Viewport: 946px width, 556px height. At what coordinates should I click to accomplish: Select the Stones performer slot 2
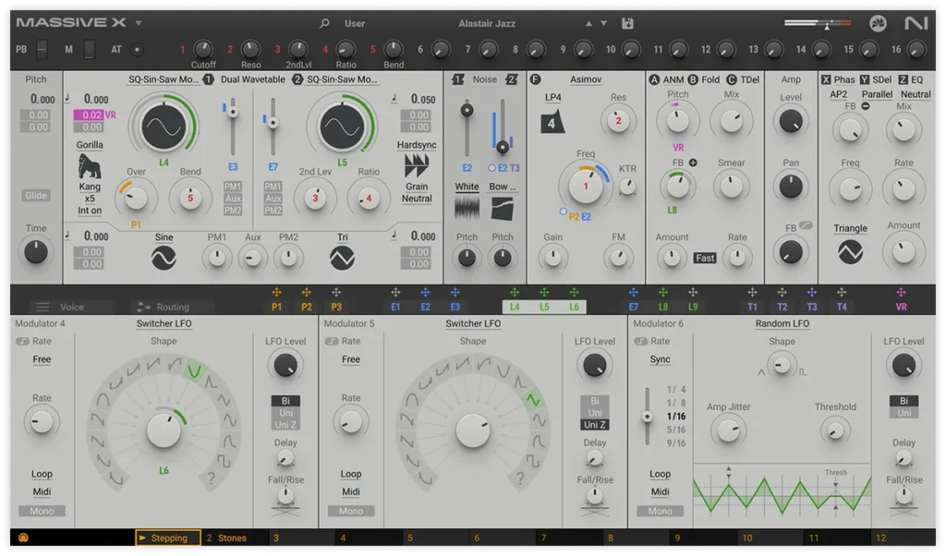coord(232,538)
